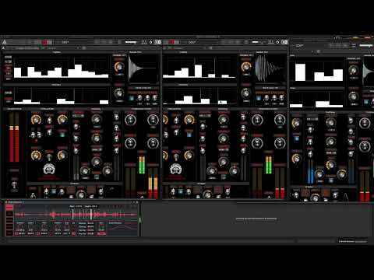Toggle teal switch under left plugin's sample waveform

point(132,98)
